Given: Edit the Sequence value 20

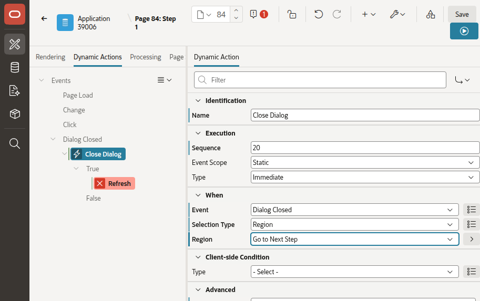Looking at the screenshot, I should pyautogui.click(x=365, y=148).
